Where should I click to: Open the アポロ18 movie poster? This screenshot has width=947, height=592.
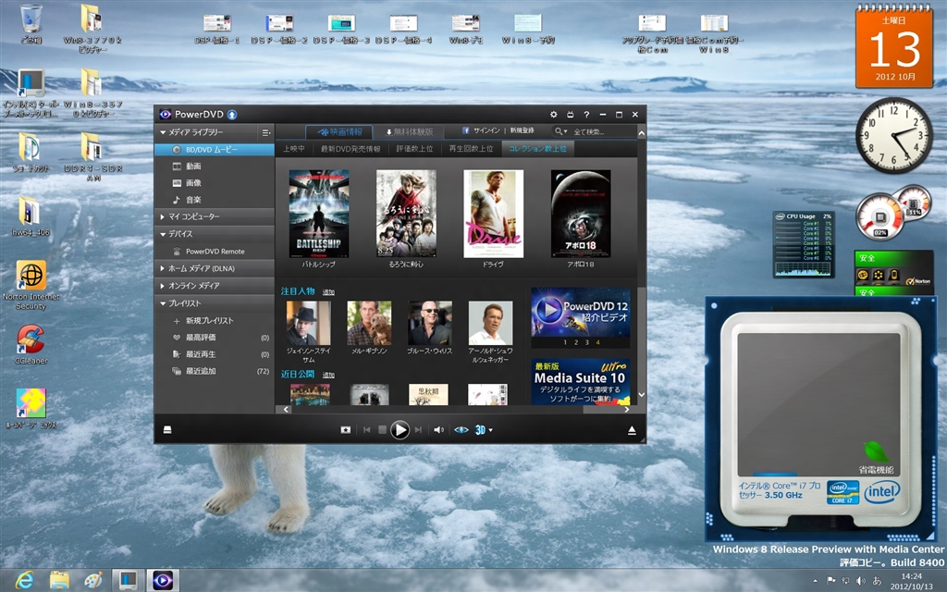pyautogui.click(x=581, y=214)
